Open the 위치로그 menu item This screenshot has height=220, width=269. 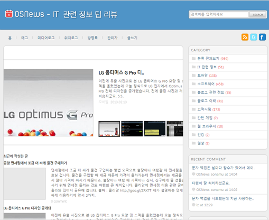(71, 38)
